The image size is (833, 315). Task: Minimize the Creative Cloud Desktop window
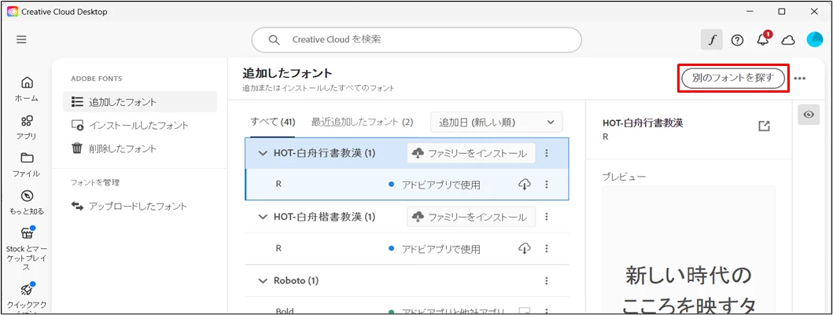coord(750,11)
